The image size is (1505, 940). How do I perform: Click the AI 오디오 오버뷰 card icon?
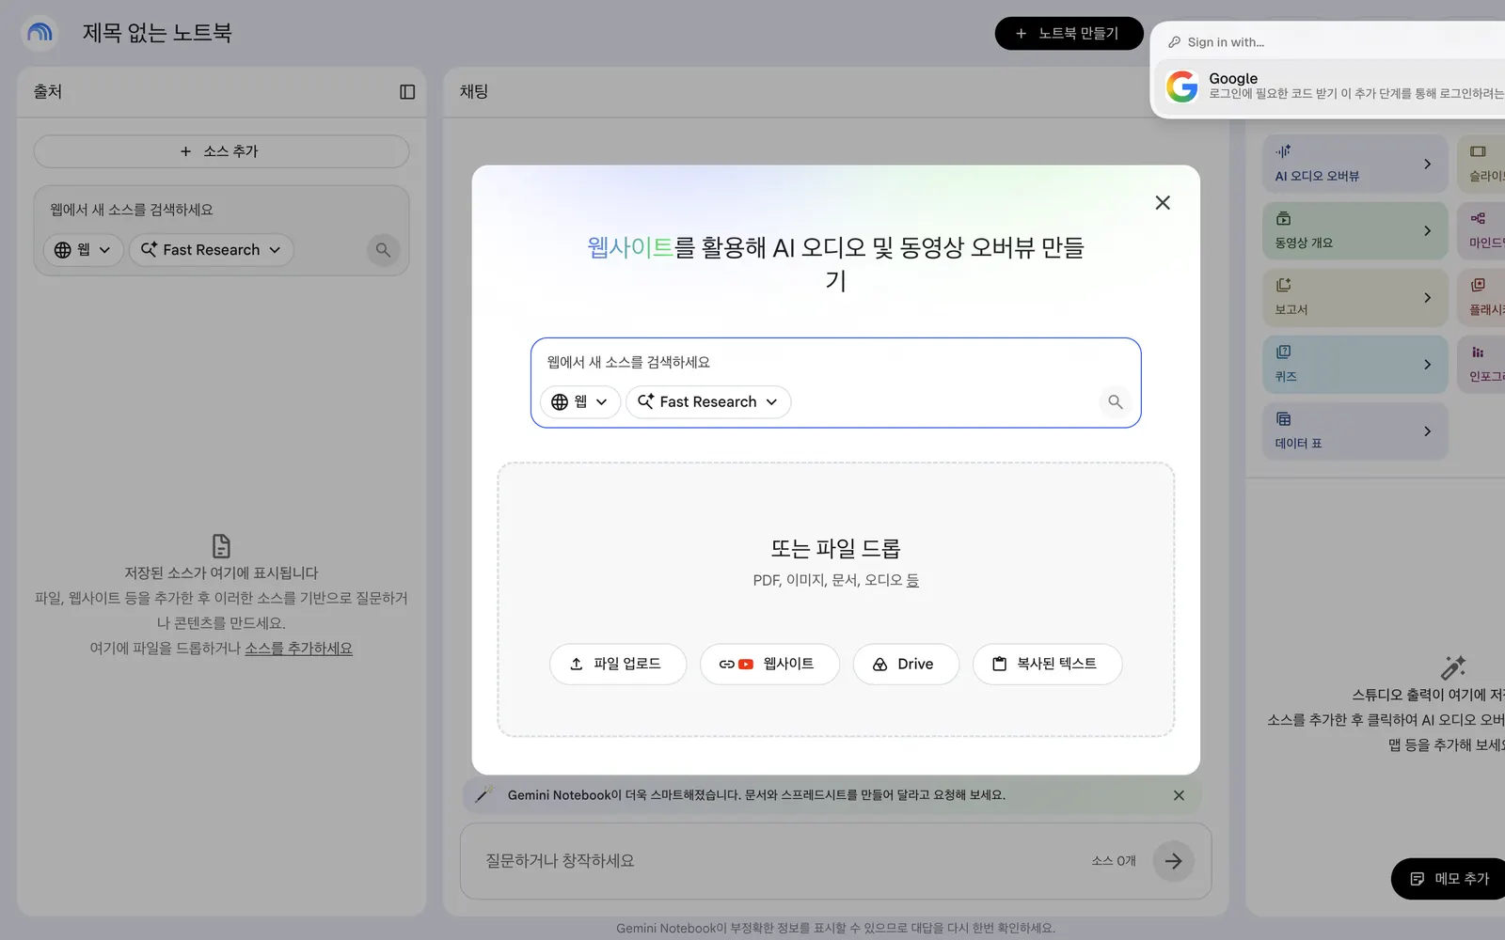point(1283,151)
